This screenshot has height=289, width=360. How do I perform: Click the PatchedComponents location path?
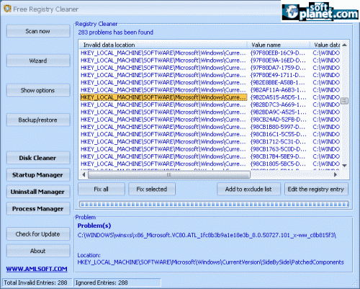tap(210, 262)
